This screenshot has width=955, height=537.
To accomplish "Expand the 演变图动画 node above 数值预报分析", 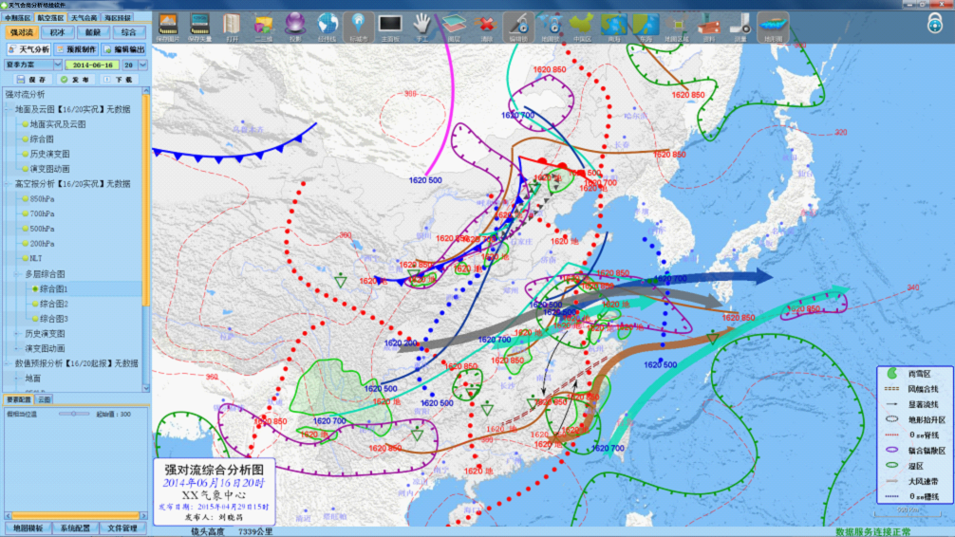I will pos(17,349).
